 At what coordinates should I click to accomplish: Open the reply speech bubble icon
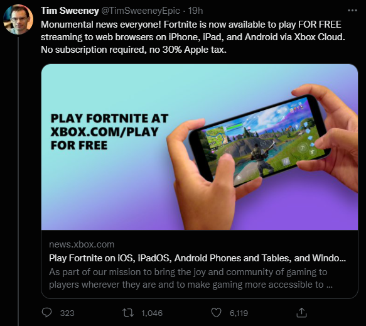46,312
